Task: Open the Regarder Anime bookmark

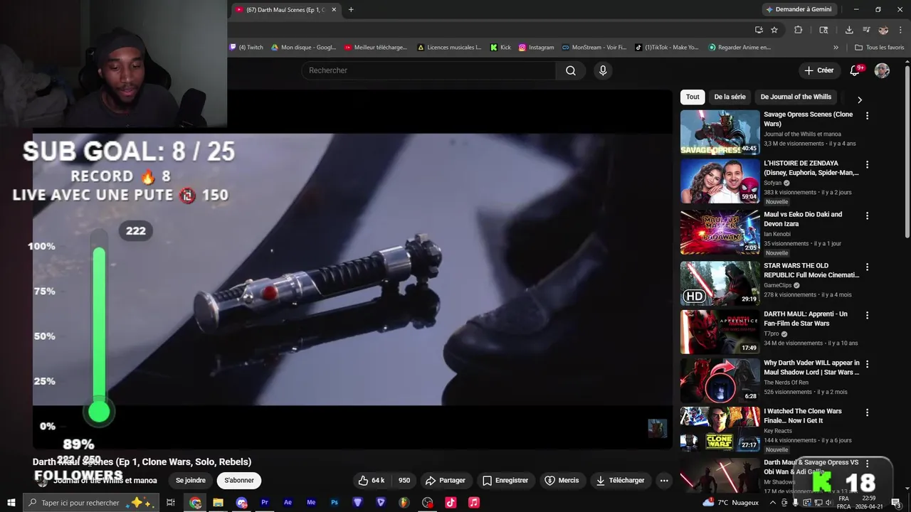Action: [x=740, y=48]
